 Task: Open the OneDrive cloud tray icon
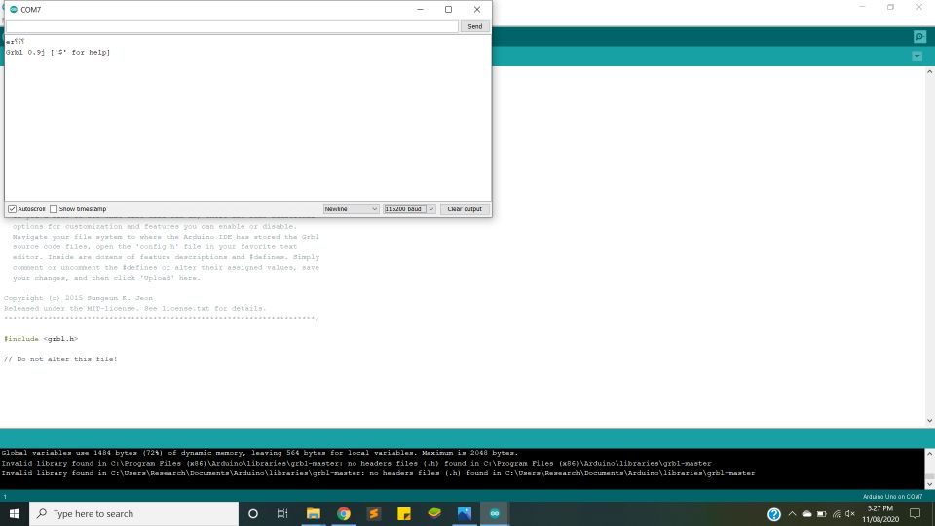[806, 514]
